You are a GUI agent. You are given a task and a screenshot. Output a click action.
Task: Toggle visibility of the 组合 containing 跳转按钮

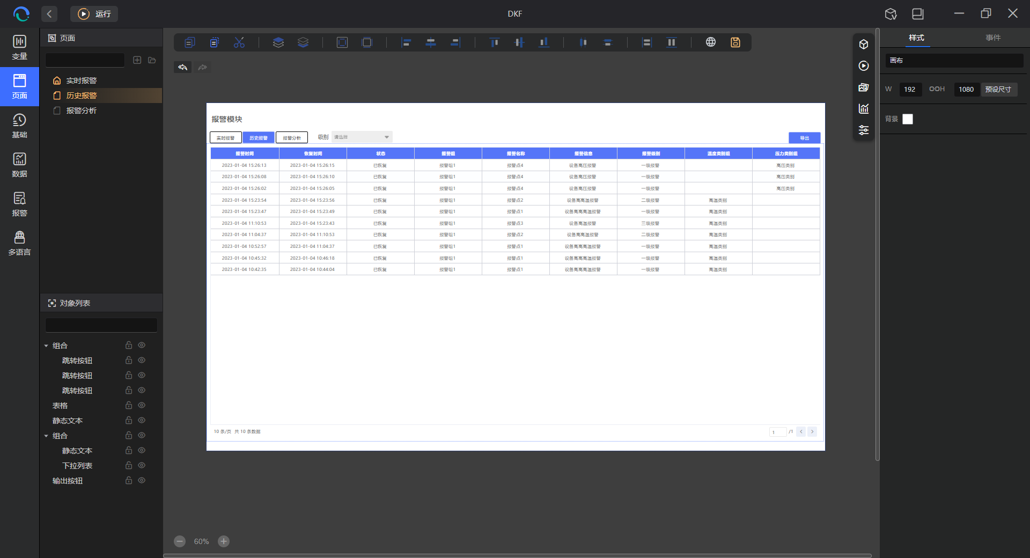coord(142,345)
